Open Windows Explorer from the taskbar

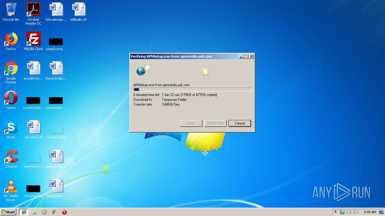pyautogui.click(x=34, y=212)
